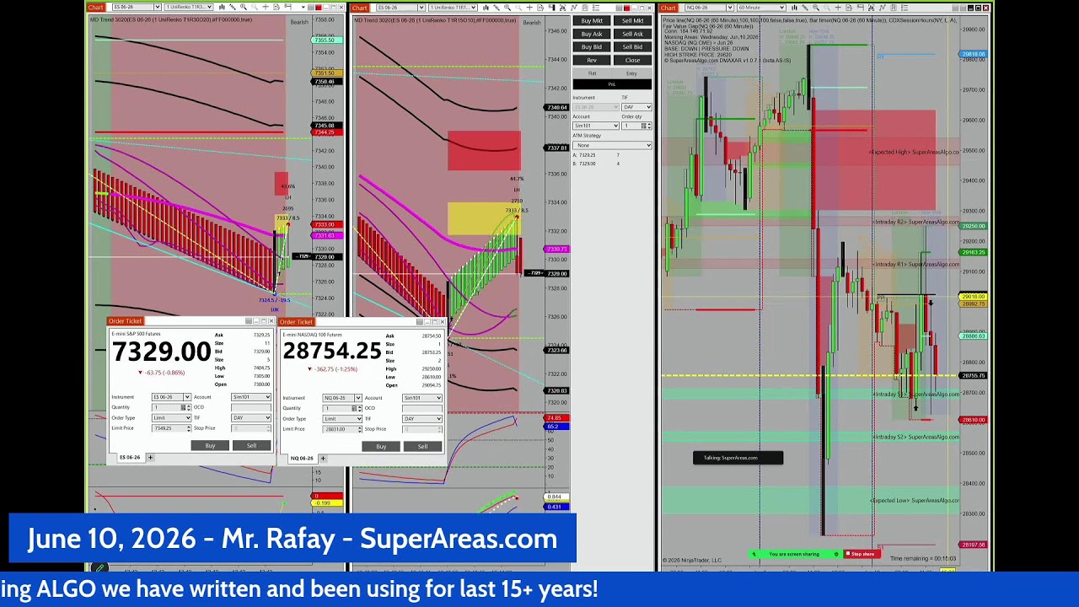The image size is (1079, 607).
Task: Open 60 Minute interval dropdown in NQ chart
Action: (x=761, y=8)
